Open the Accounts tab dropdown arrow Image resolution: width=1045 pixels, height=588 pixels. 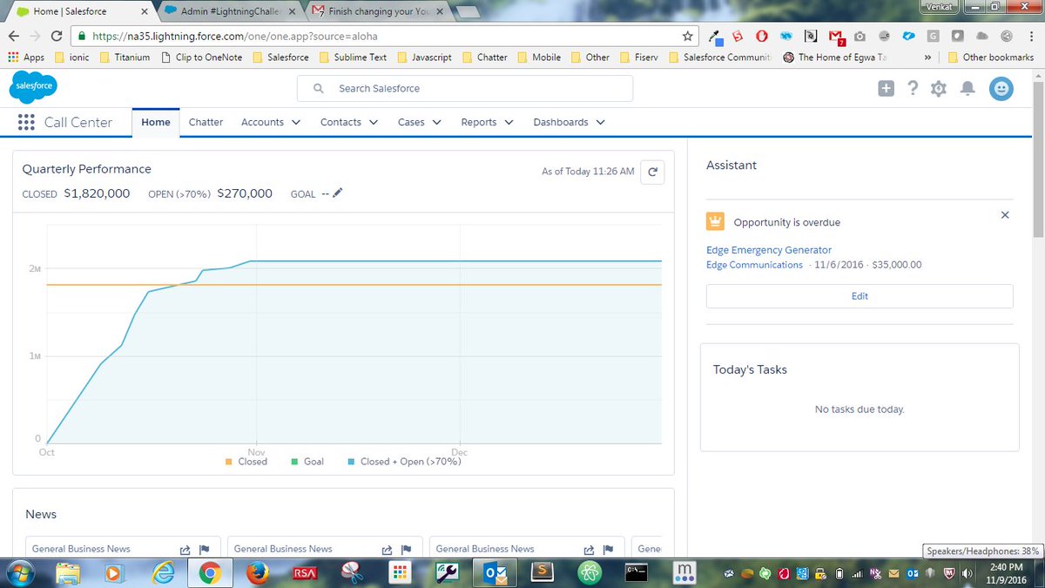point(296,122)
